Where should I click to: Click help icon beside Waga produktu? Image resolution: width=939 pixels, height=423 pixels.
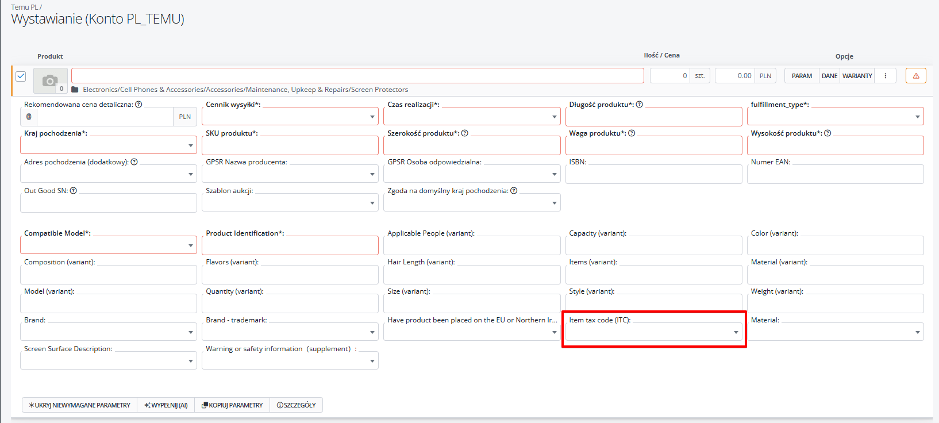[632, 133]
